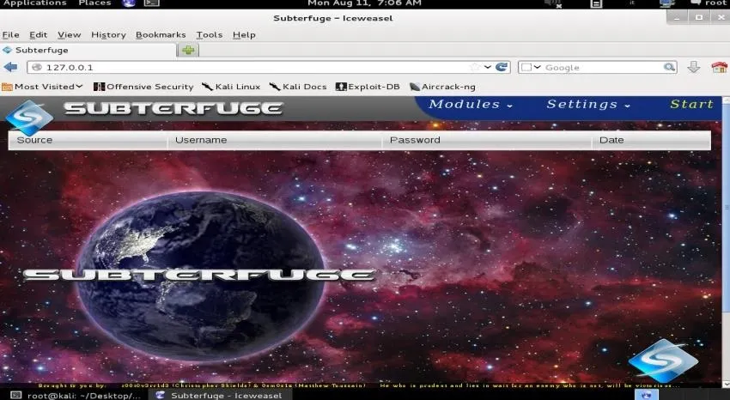Click the chat bubble icon beside root
730x400 pixels.
coord(696,3)
